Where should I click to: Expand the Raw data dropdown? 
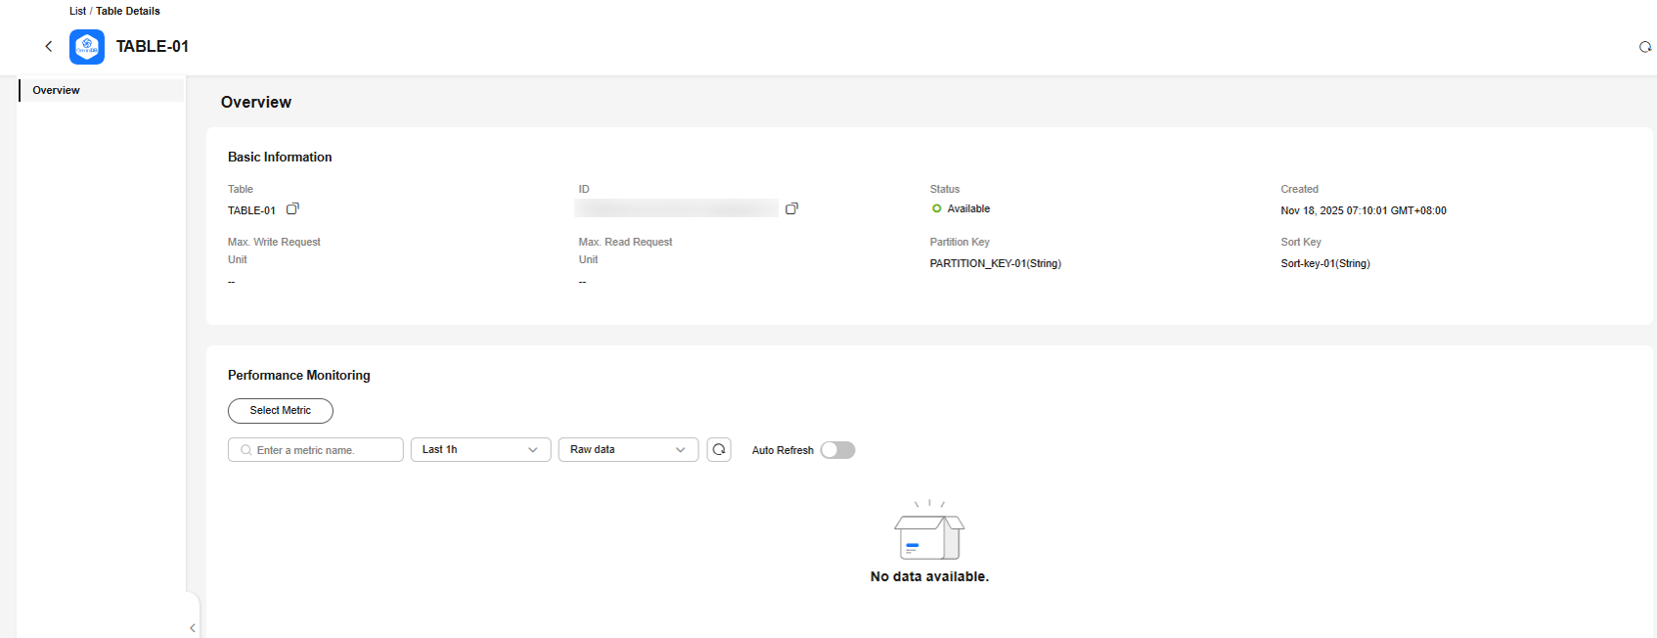click(x=628, y=449)
